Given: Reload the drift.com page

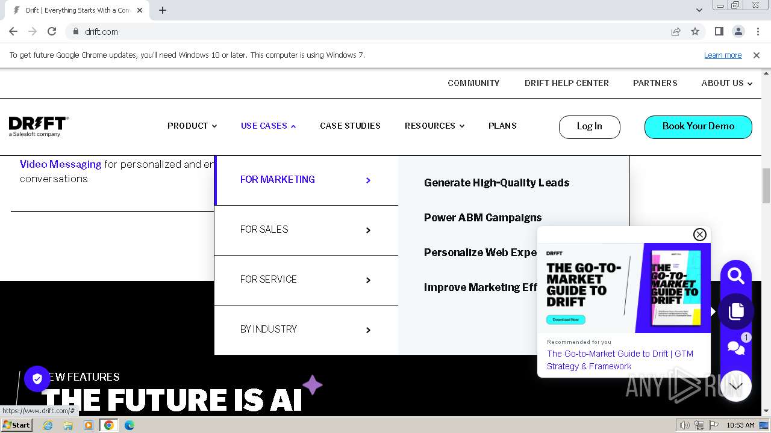Looking at the screenshot, I should [x=52, y=31].
